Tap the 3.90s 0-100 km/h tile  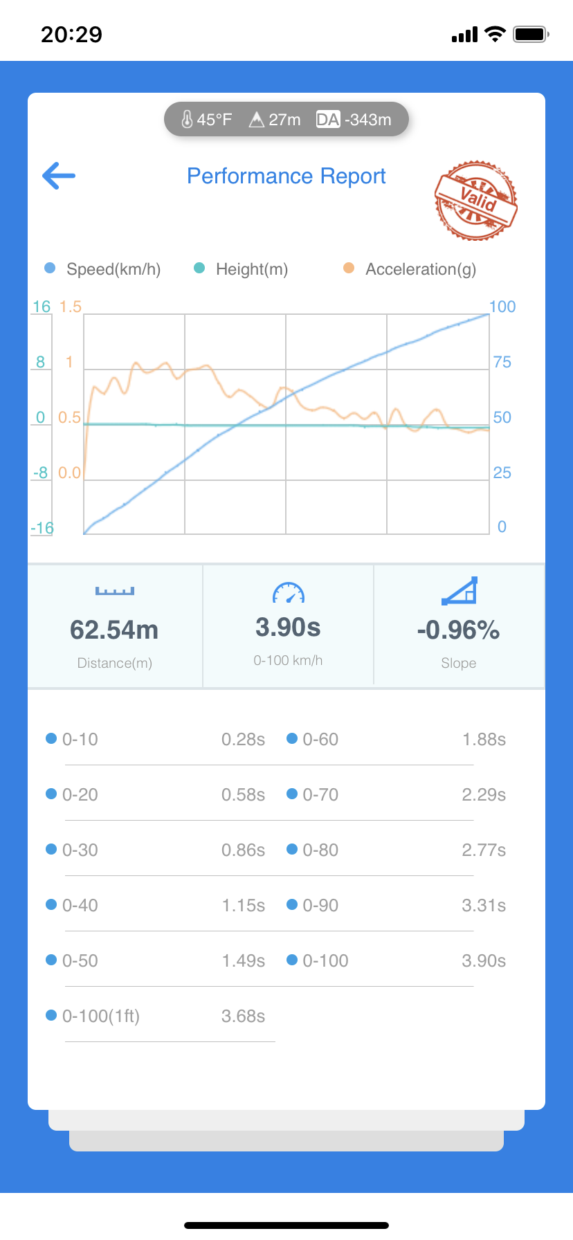pos(288,628)
